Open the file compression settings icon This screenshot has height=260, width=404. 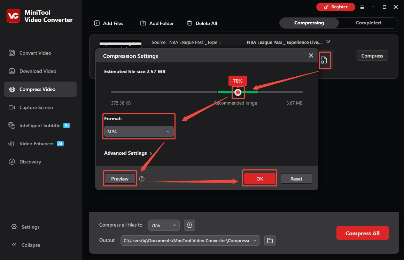(x=324, y=60)
